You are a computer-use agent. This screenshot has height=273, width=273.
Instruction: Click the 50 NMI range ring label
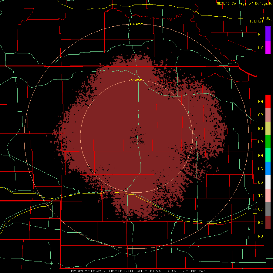click(136, 80)
